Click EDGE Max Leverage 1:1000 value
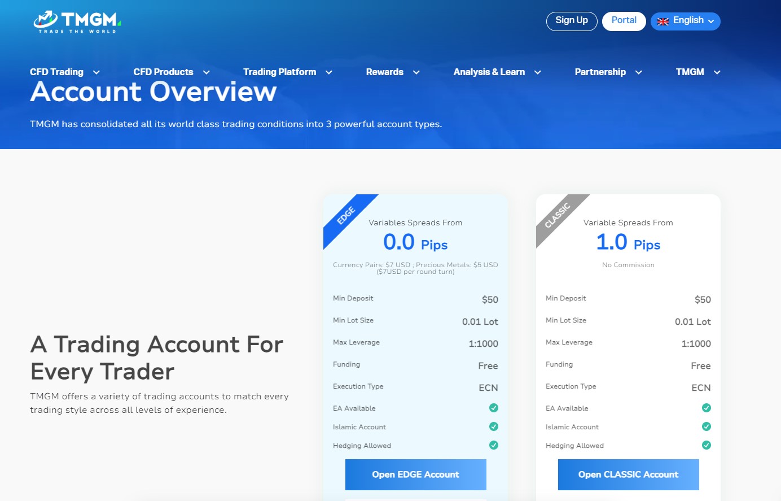Viewport: 781px width, 501px height. point(484,344)
